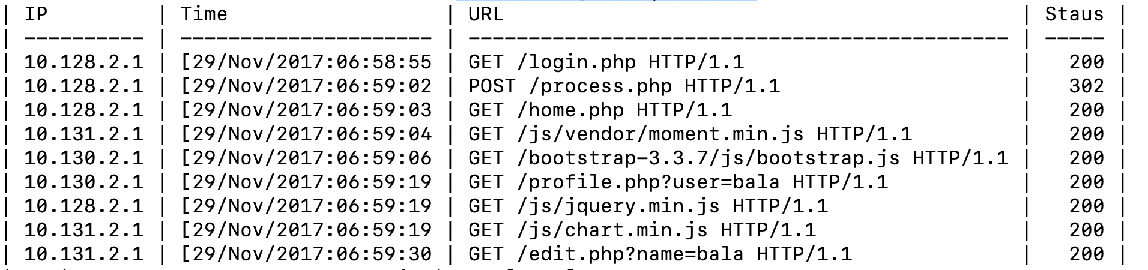
Task: Click the 302 status code
Action: (x=1086, y=86)
